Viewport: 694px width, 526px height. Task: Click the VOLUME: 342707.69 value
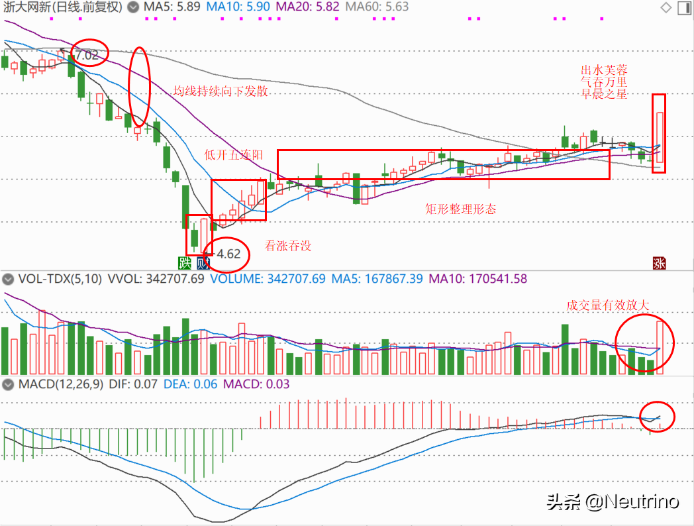click(268, 279)
